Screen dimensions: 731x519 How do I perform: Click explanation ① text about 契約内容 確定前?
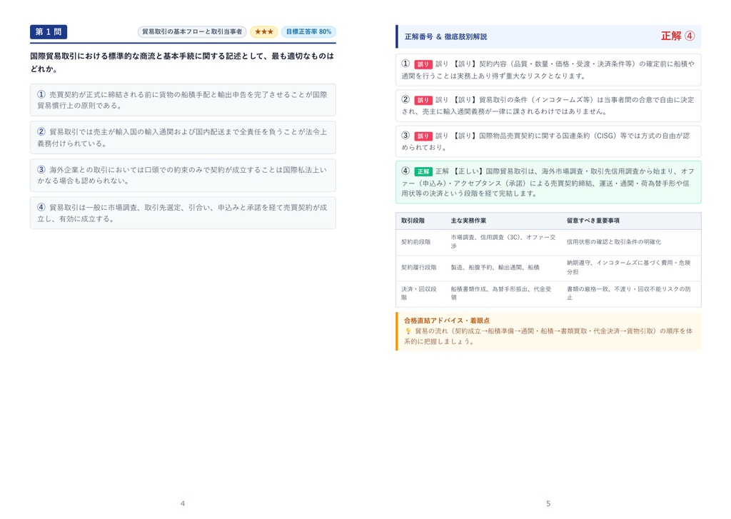[548, 70]
